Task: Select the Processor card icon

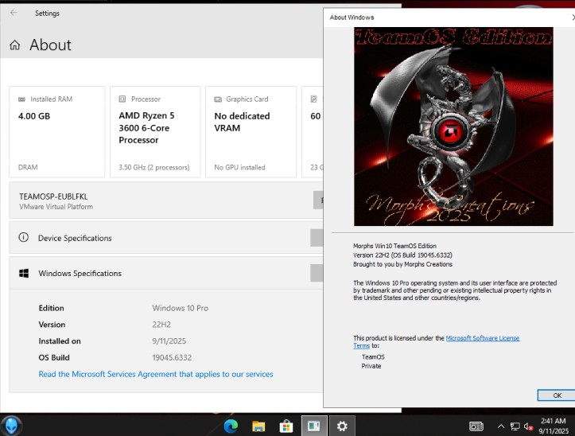Action: (x=122, y=99)
